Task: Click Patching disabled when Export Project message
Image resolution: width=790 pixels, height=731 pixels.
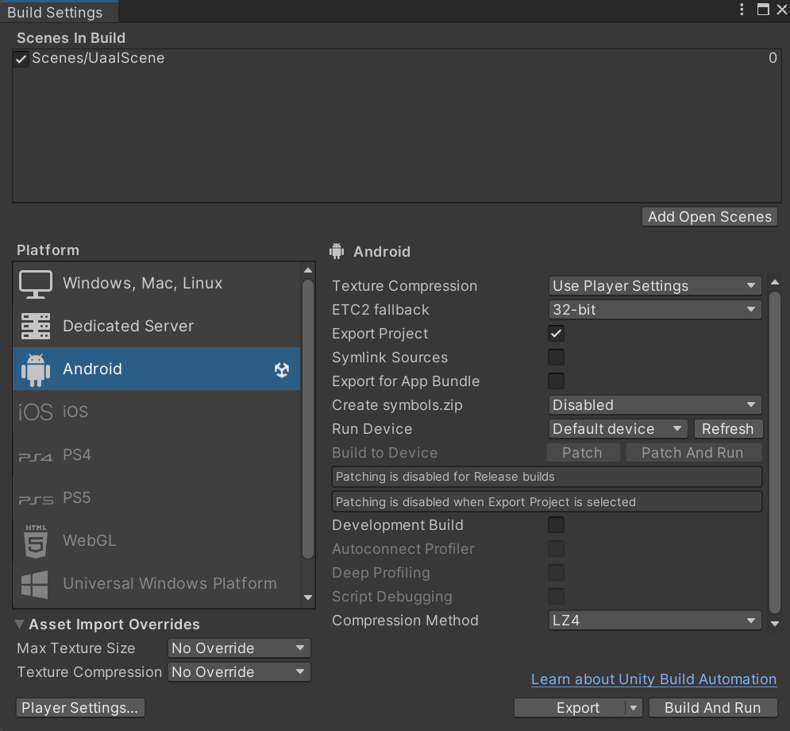Action: (547, 501)
